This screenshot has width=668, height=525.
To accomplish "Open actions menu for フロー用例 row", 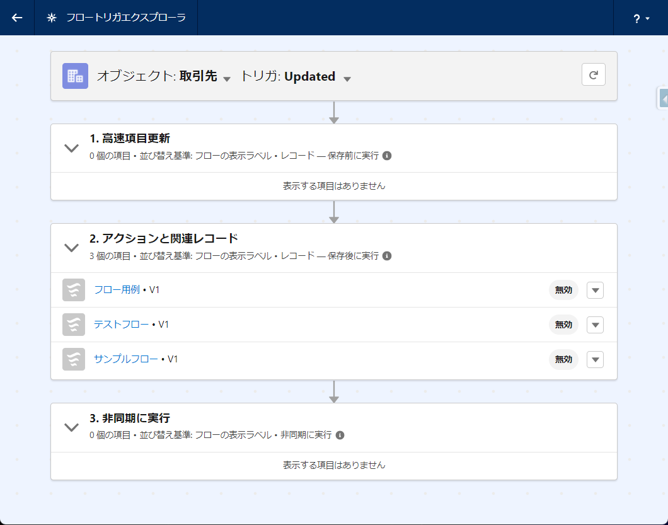I will pos(595,290).
